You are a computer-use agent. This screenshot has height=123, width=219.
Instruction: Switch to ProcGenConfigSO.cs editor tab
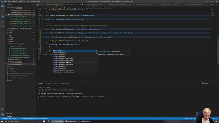tap(54, 5)
